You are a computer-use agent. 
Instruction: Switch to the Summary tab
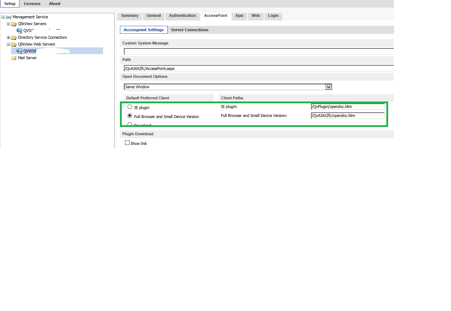tap(130, 16)
